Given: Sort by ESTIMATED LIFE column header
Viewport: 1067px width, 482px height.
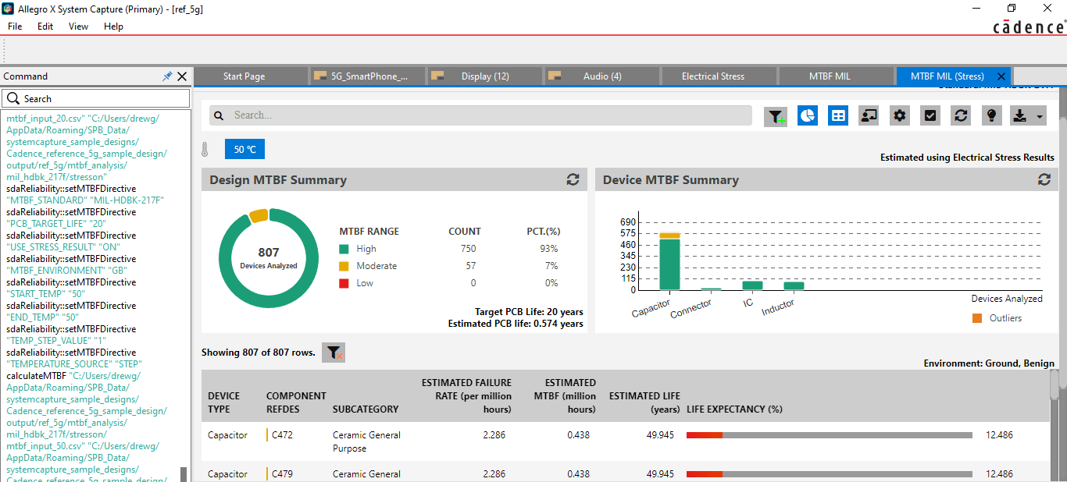Looking at the screenshot, I should tap(644, 402).
